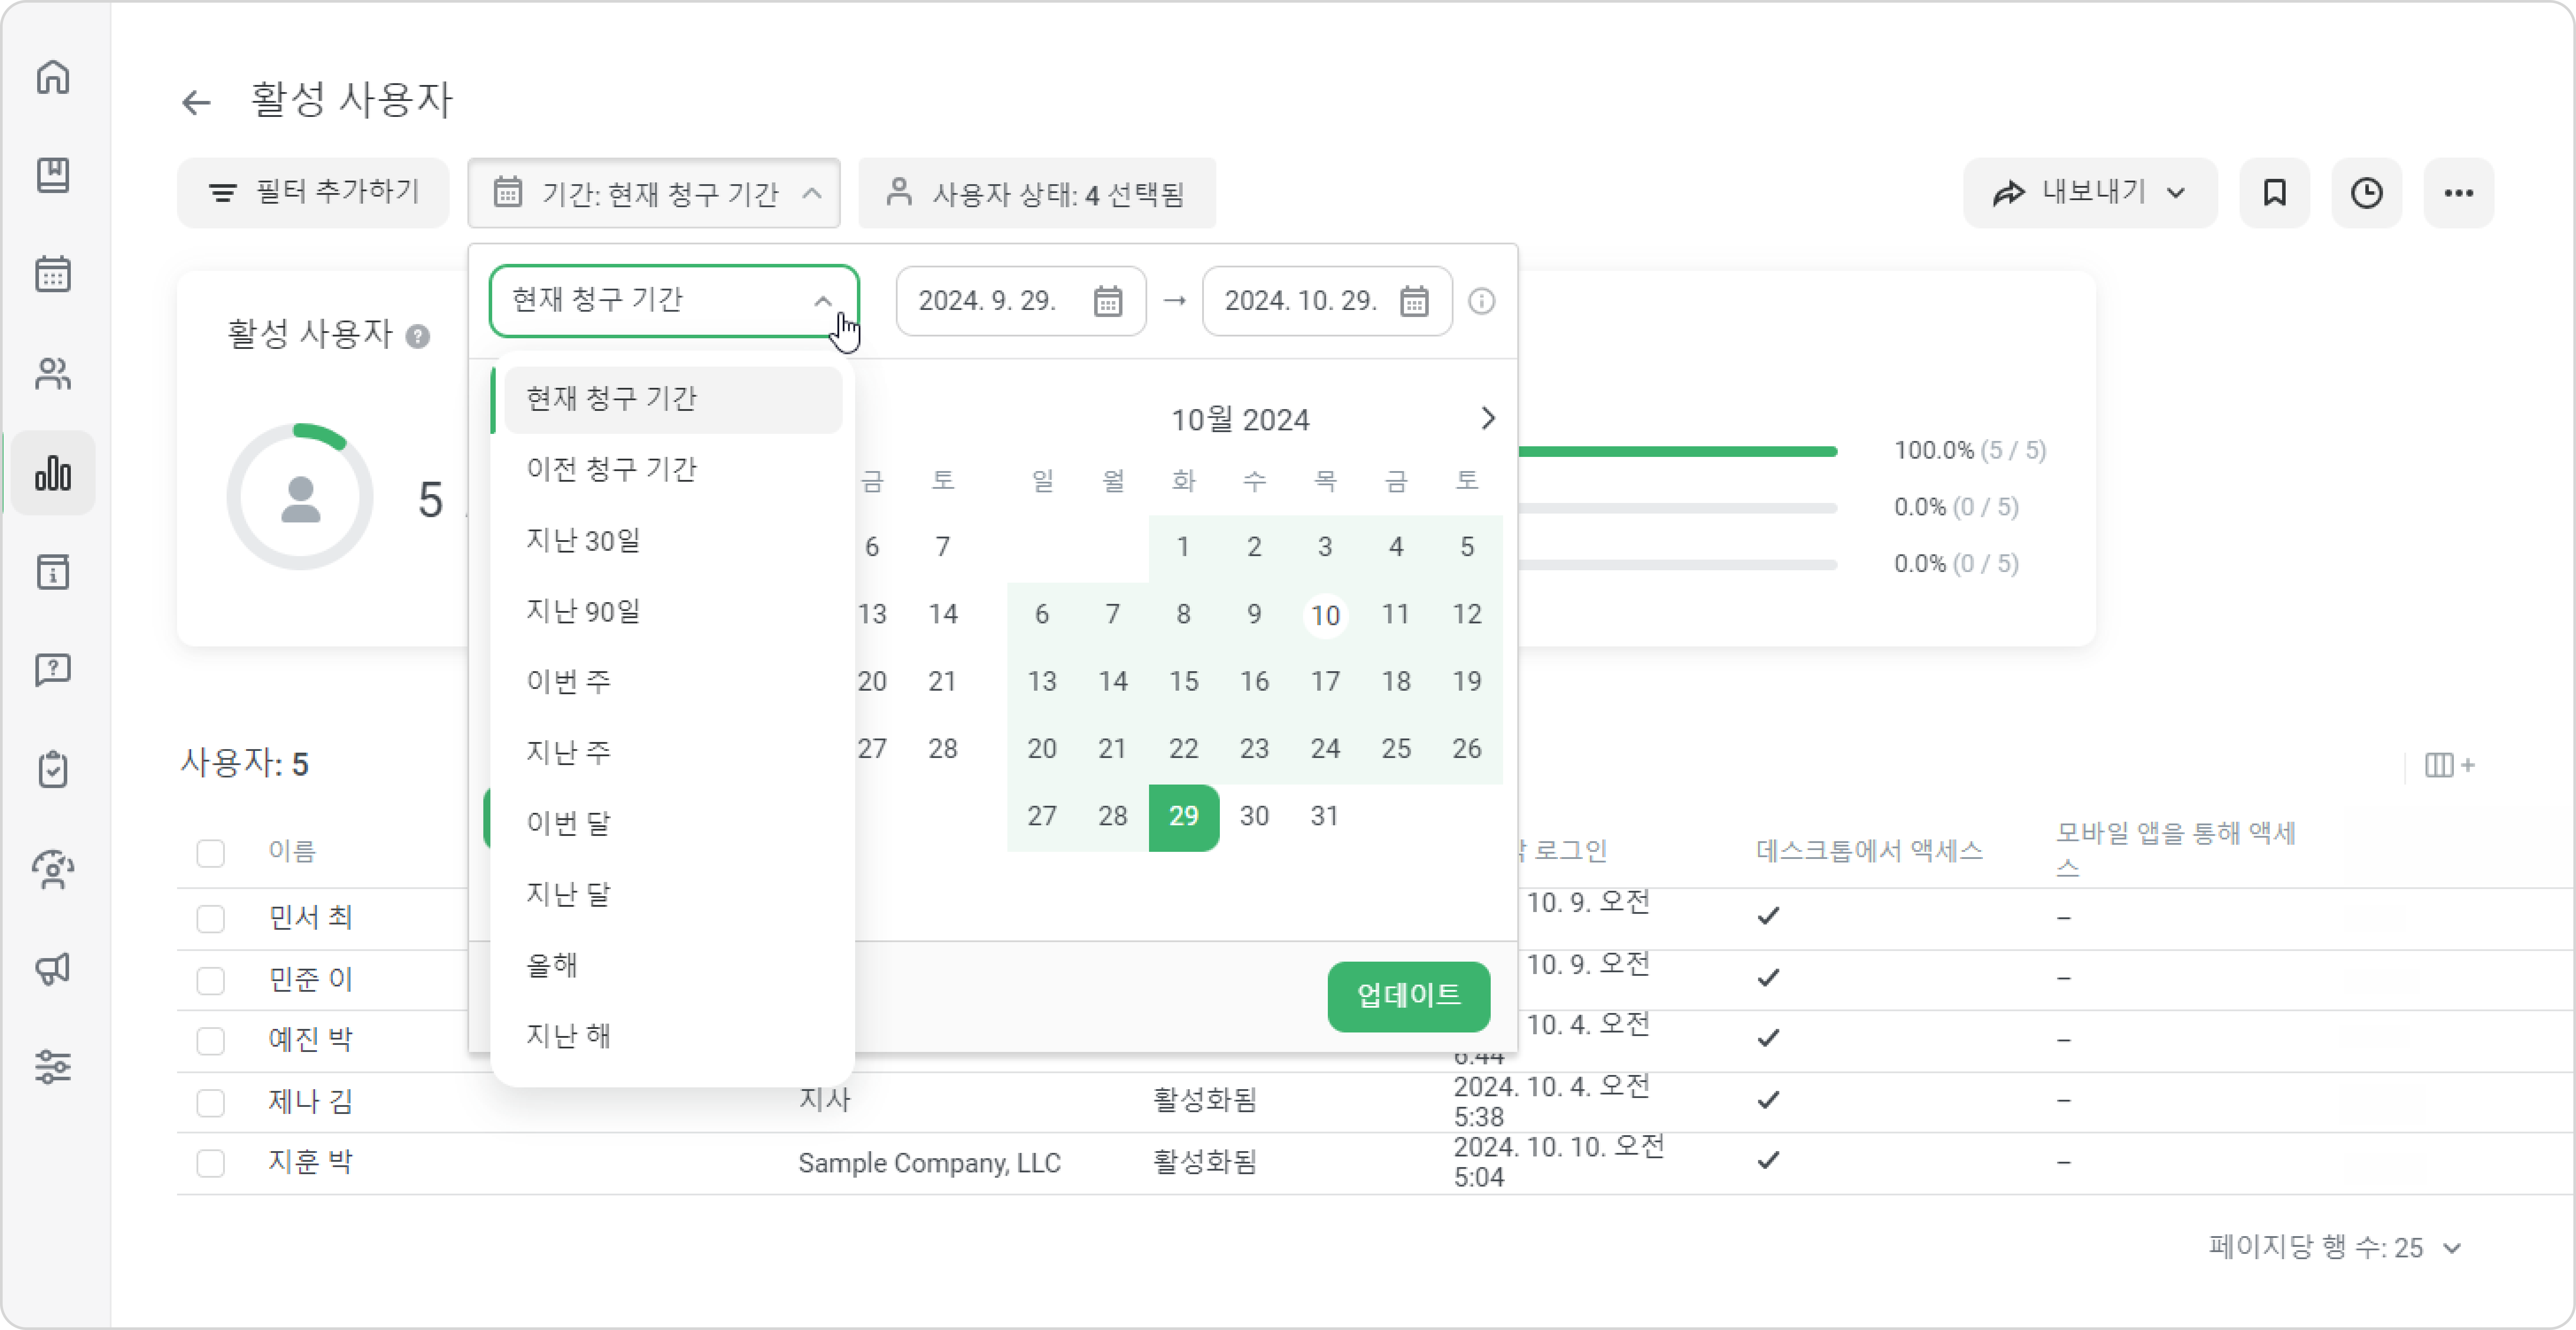Open the question chat sidebar icon
This screenshot has height=1330, width=2576.
point(53,670)
